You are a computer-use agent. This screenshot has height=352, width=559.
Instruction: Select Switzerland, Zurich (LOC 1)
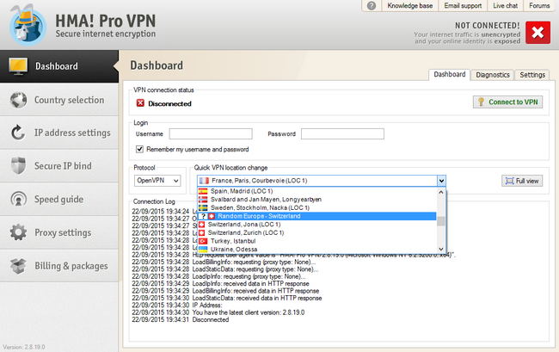click(x=316, y=232)
